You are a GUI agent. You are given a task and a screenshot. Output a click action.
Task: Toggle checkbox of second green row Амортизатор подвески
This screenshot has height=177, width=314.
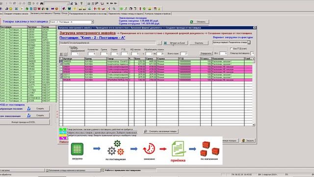coord(61,64)
